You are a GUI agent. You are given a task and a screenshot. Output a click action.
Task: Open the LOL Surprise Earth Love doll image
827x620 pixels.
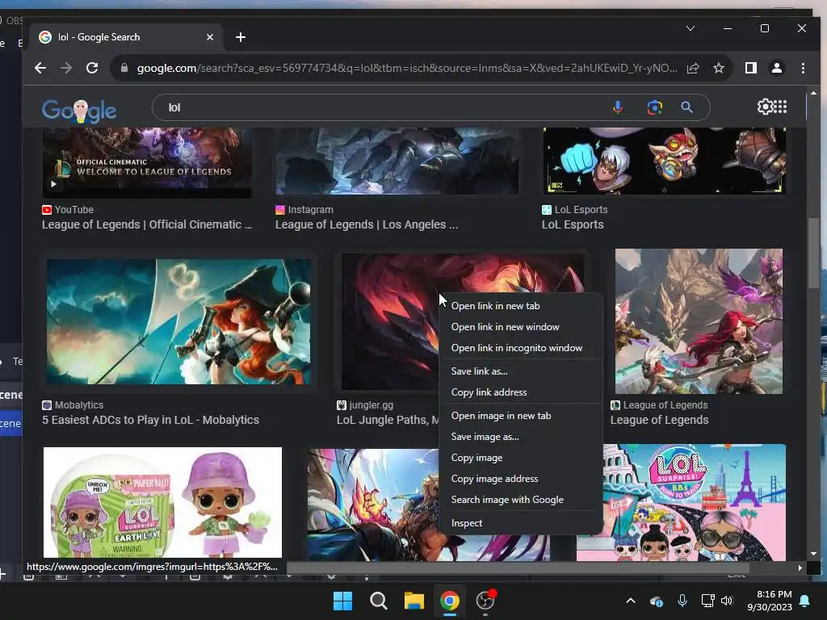(x=162, y=502)
